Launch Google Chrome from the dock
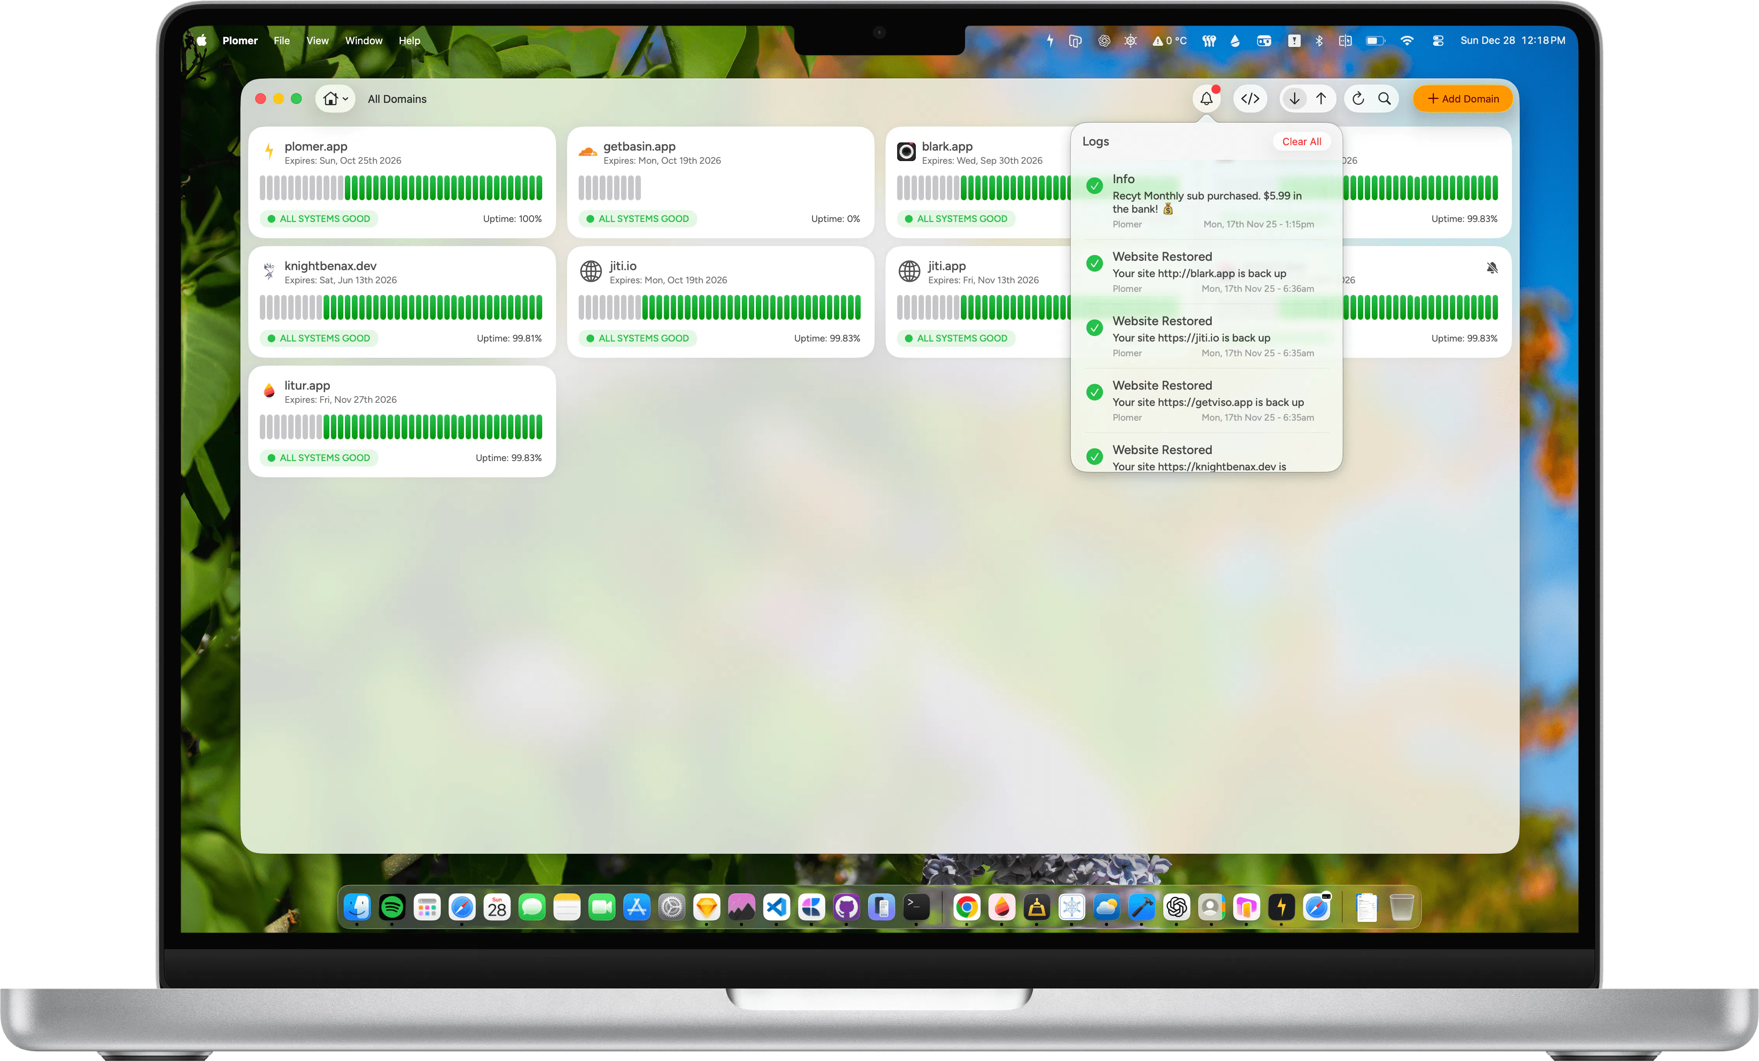Image resolution: width=1759 pixels, height=1061 pixels. (967, 907)
